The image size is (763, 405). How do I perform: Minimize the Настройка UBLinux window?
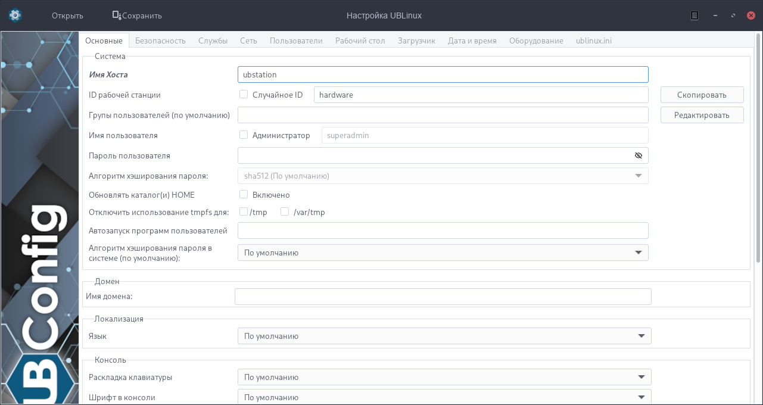715,15
